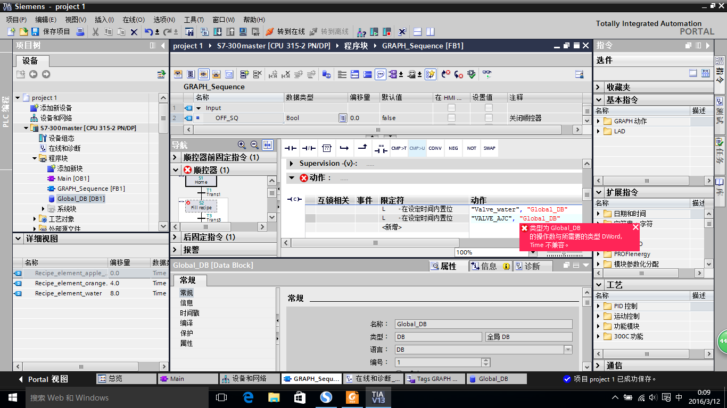Click the number stepper for 编号
Viewport: 727px width, 408px height.
point(485,362)
